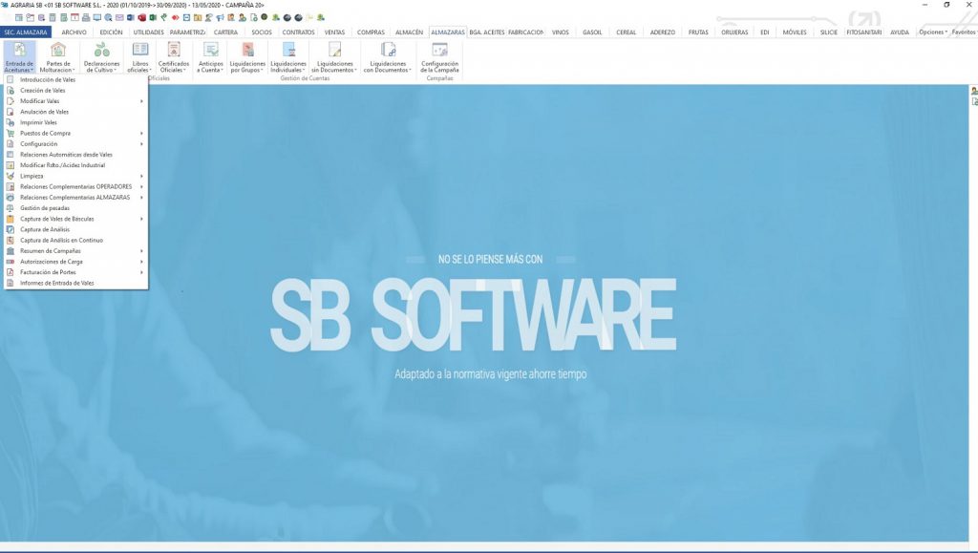Select Liquidaciones sin Documentos ribbon button
This screenshot has width=978, height=553.
(334, 57)
